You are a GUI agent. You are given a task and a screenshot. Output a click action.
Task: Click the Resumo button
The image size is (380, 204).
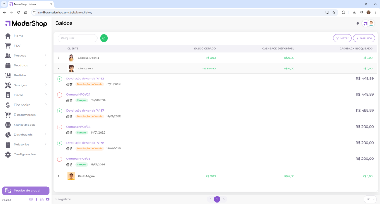(364, 38)
